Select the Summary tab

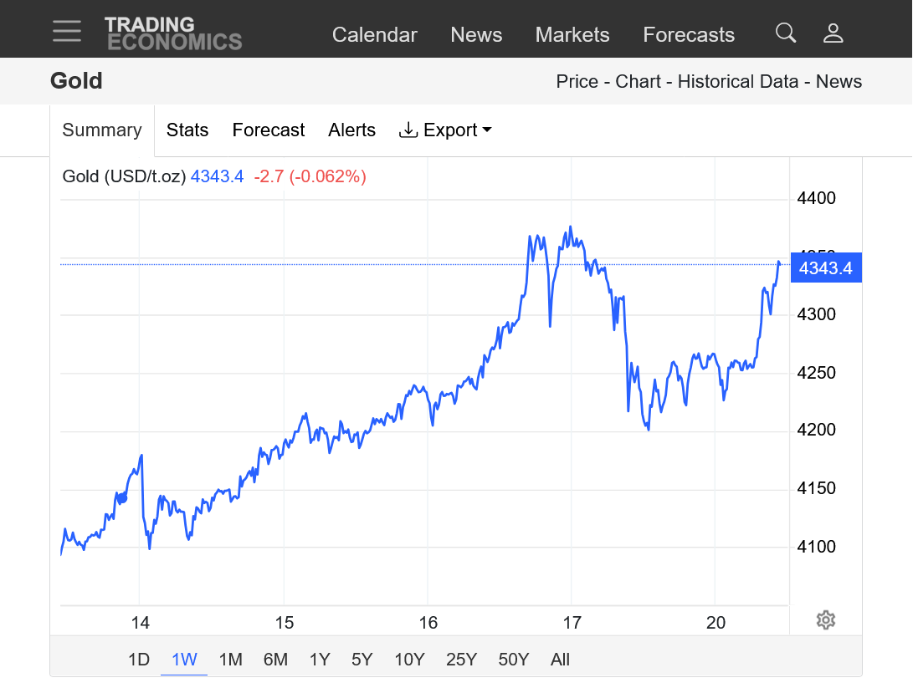102,130
